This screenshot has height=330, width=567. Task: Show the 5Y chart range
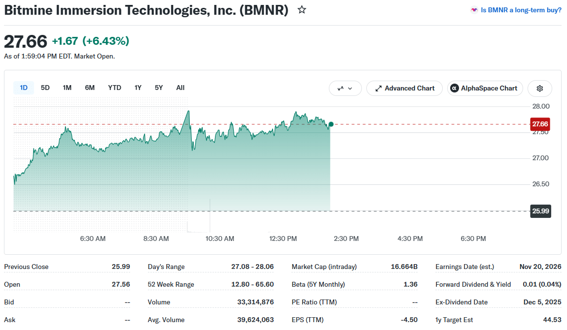click(159, 88)
